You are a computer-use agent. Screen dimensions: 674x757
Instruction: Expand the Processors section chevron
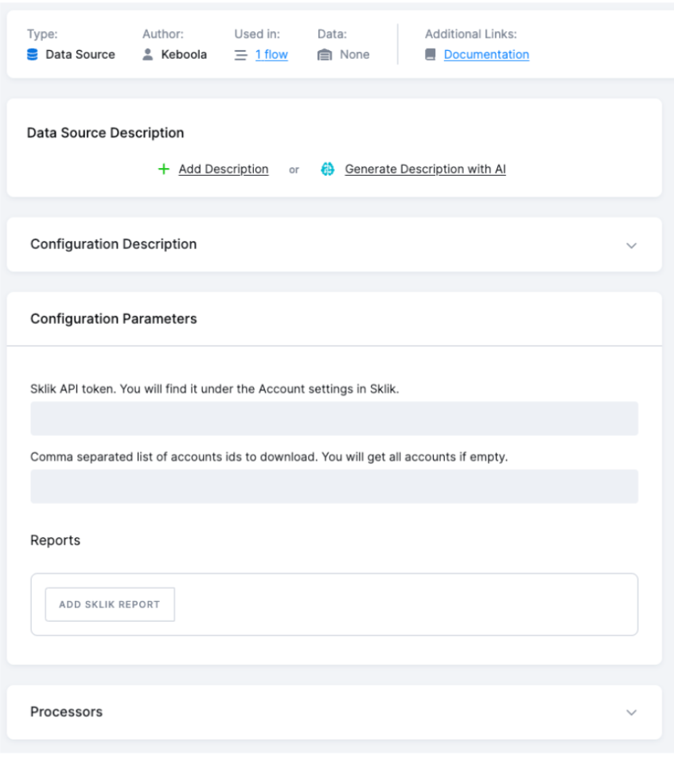631,712
